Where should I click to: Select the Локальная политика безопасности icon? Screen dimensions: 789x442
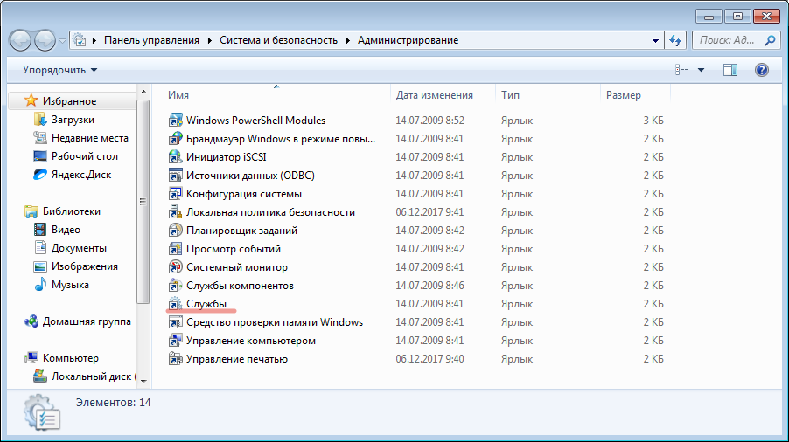click(x=175, y=212)
